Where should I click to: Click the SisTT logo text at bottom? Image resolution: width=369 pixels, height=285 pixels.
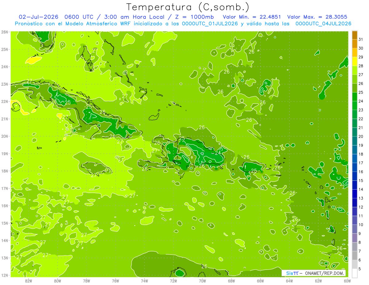coord(292,273)
